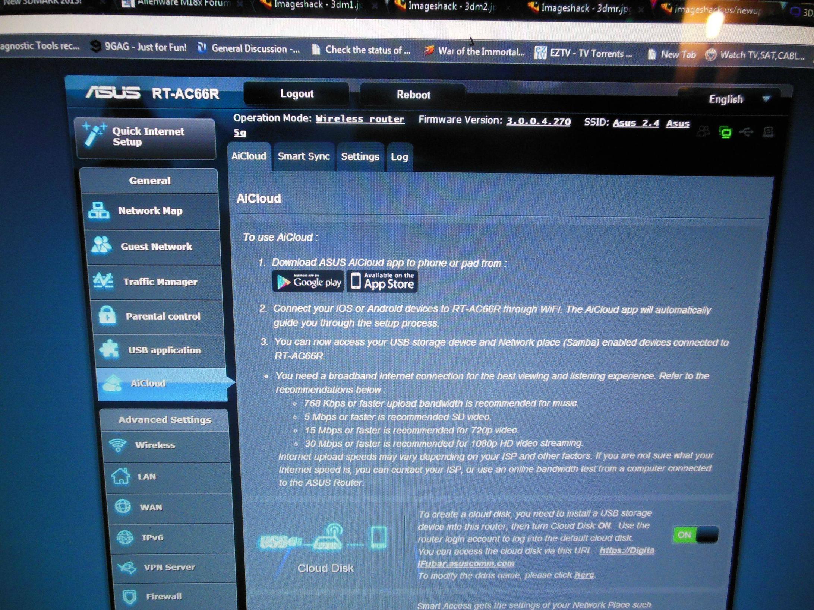Click the AiCloud sidebar cloud icon
Screen dimensions: 814x610
point(113,383)
